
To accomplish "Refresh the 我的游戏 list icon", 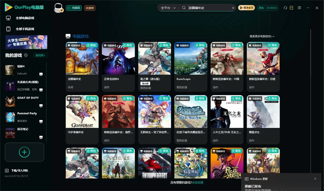I will coord(26,55).
